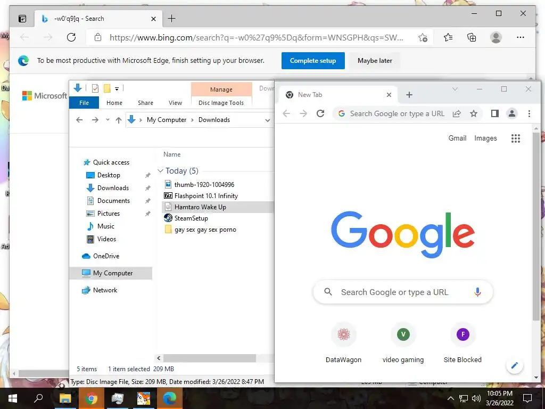Open Videos in navigation pane

(x=106, y=239)
